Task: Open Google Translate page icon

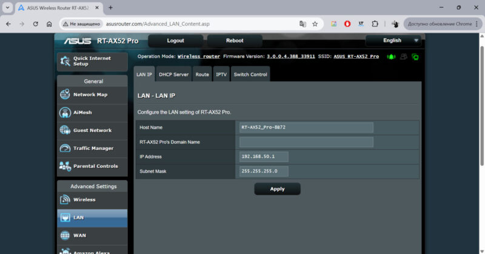Action: tap(303, 24)
